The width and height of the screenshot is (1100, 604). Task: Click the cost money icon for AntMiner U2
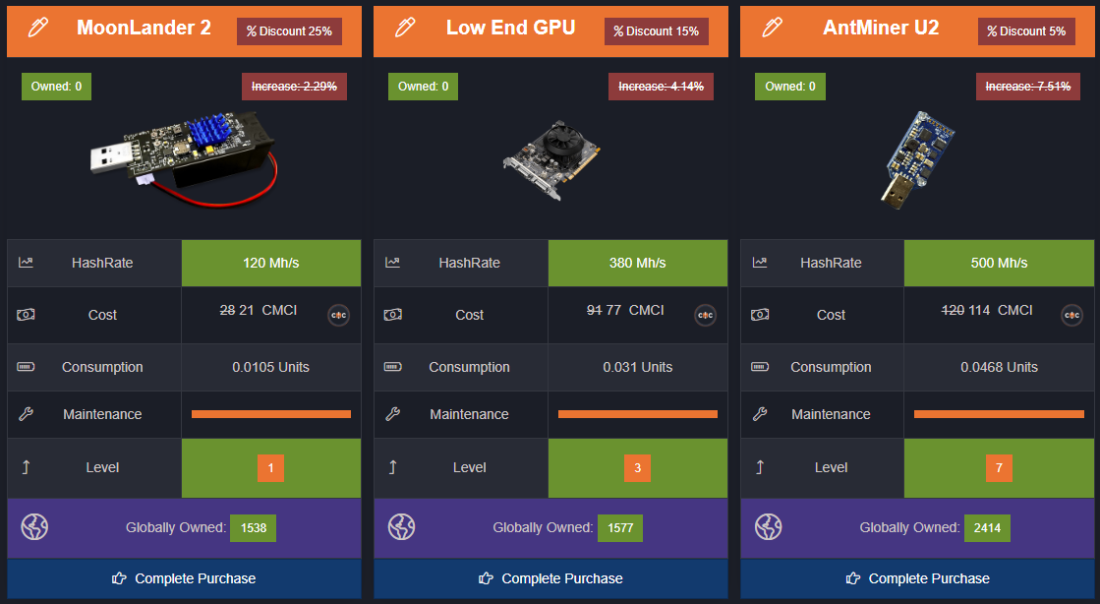[x=760, y=315]
